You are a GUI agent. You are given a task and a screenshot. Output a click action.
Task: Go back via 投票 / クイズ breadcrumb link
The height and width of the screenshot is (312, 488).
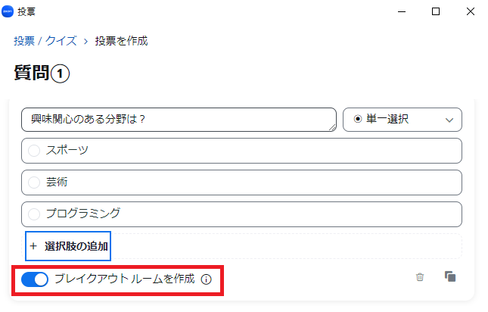(x=45, y=41)
